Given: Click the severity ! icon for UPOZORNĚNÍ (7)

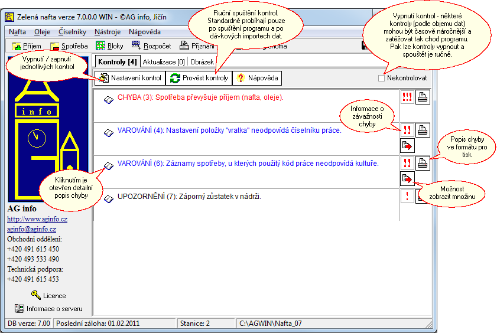Looking at the screenshot, I should pos(407,196).
